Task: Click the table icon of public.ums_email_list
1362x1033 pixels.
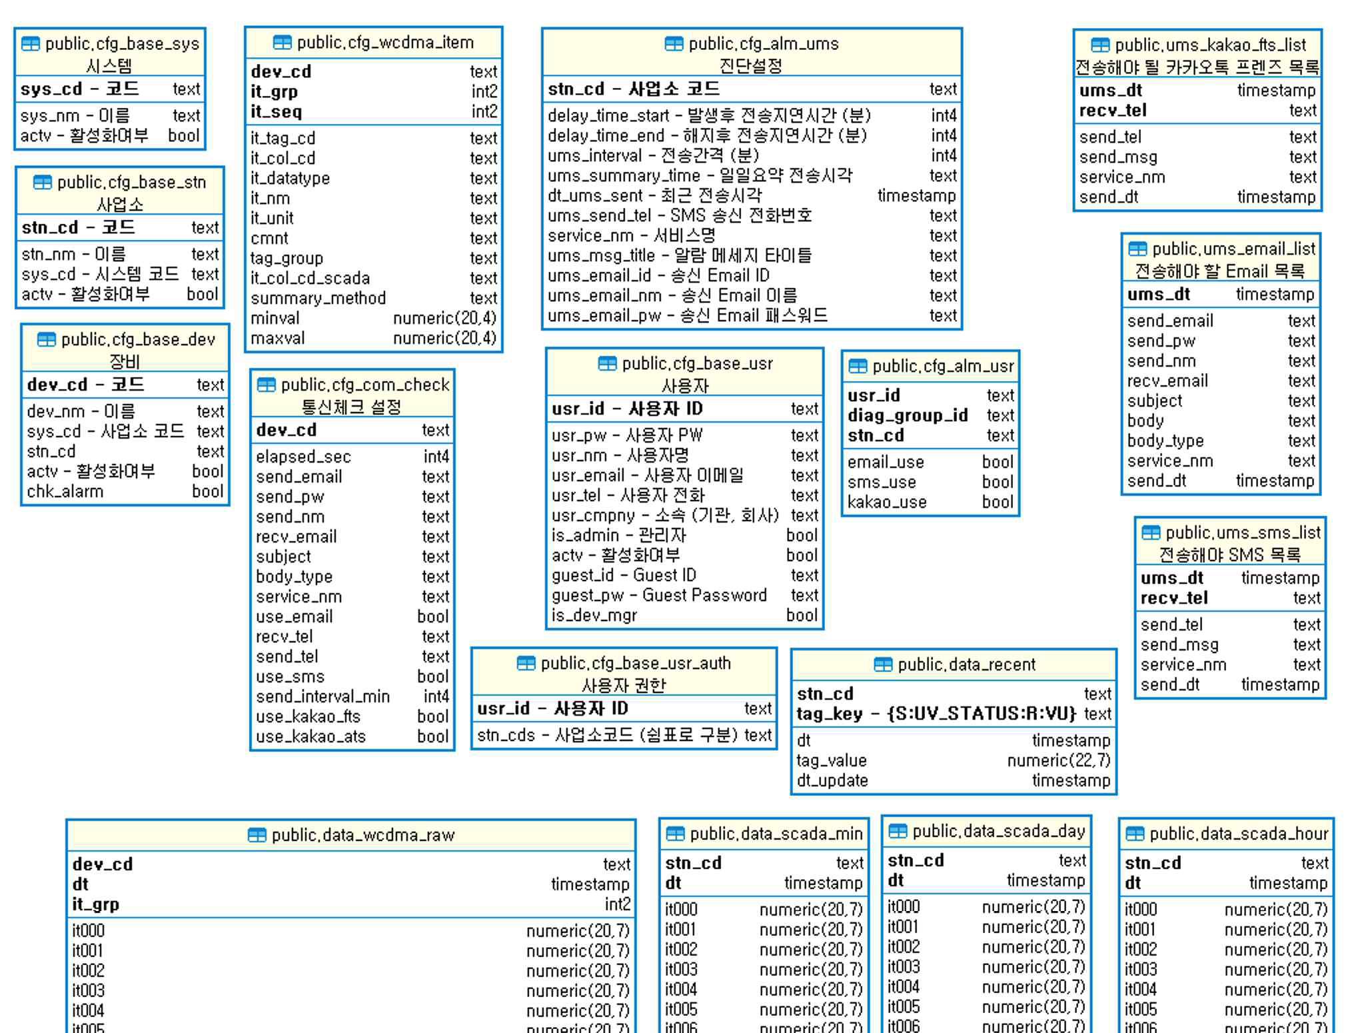Action: [x=1138, y=249]
